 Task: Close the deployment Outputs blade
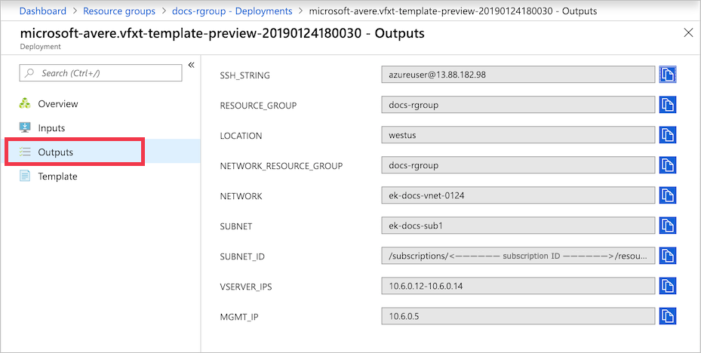[688, 32]
